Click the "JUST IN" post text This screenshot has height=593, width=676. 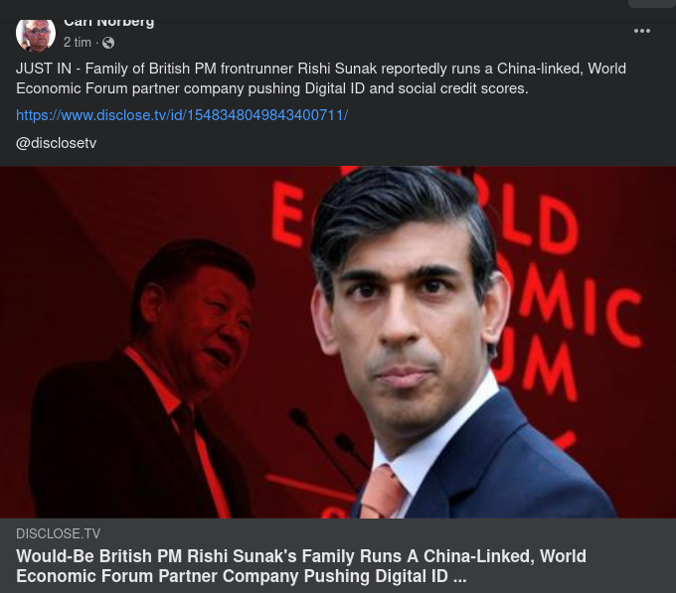click(44, 69)
